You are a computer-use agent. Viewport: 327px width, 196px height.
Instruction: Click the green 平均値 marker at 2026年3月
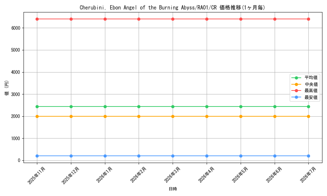click(x=173, y=106)
